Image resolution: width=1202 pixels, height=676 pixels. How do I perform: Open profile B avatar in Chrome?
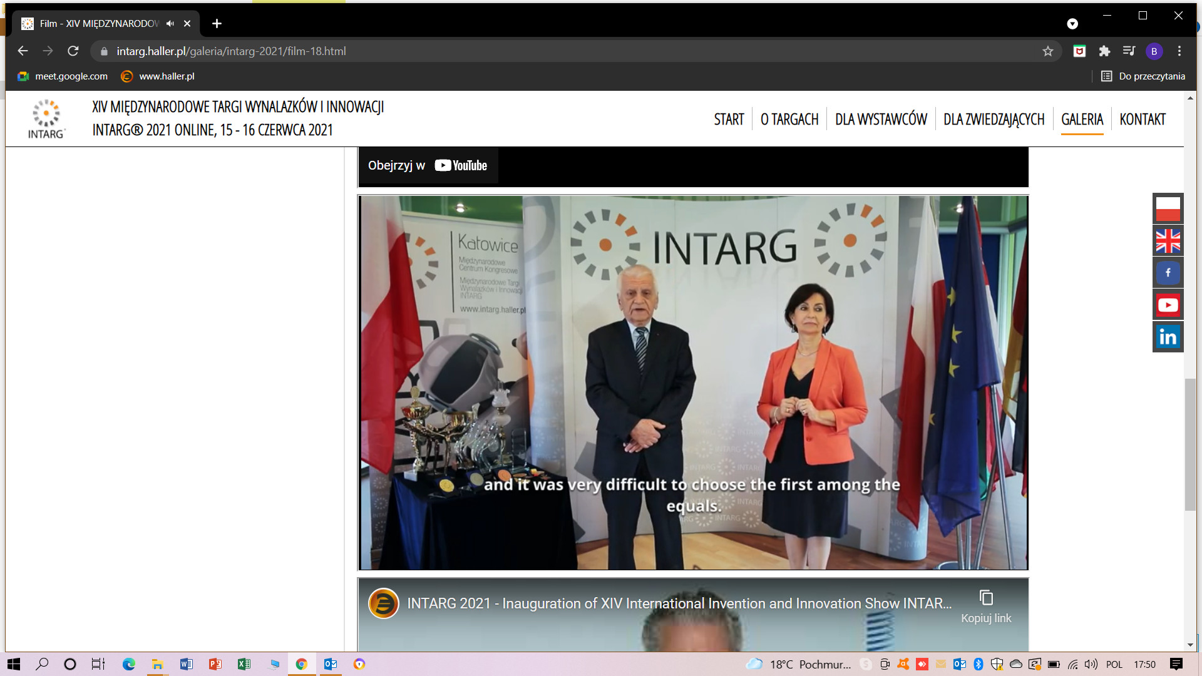[1154, 51]
